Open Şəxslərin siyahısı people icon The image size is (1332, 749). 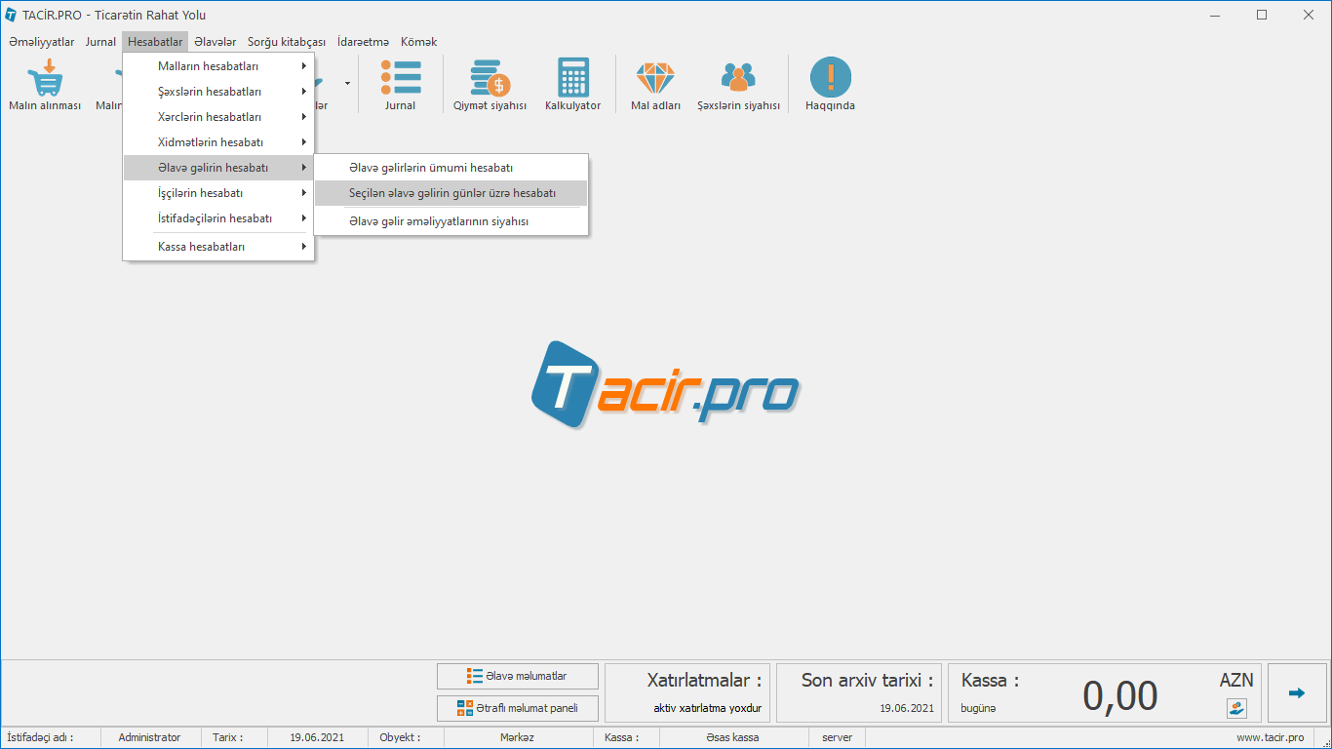738,78
